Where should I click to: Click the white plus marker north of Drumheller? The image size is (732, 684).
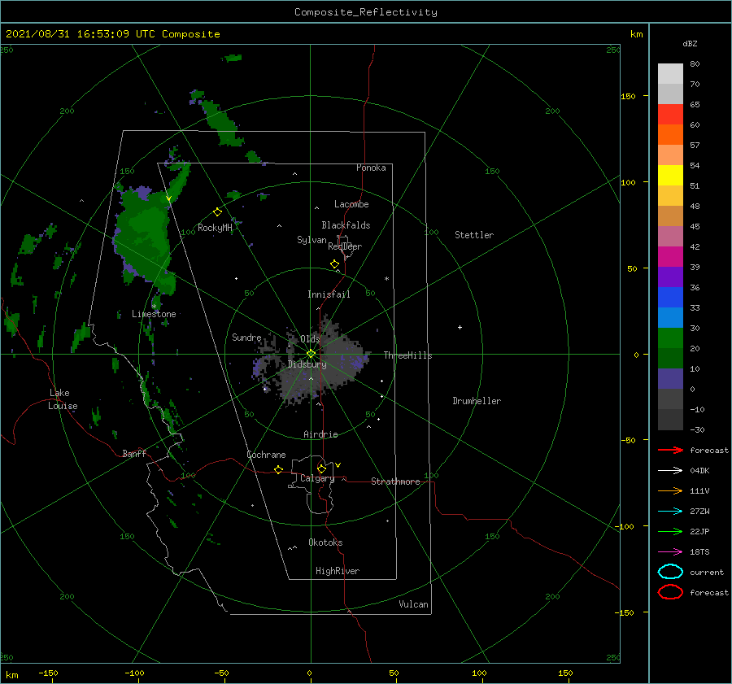click(x=460, y=327)
